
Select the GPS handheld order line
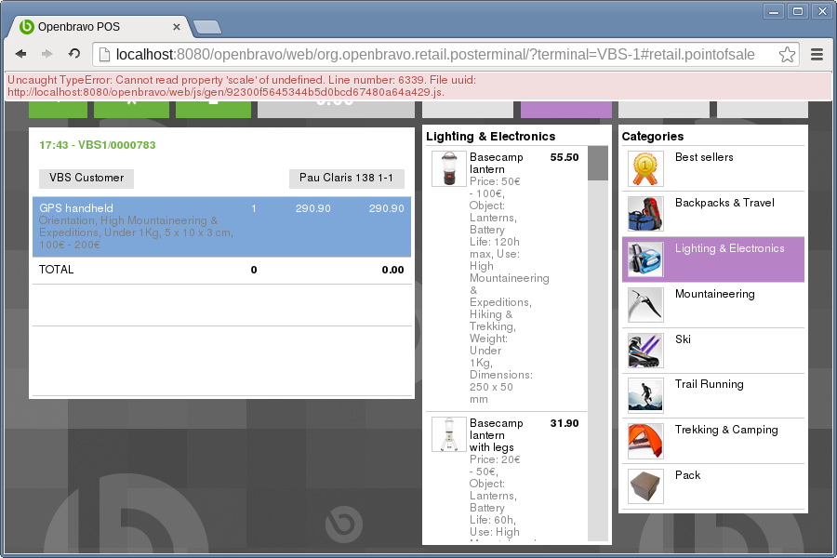tap(222, 227)
